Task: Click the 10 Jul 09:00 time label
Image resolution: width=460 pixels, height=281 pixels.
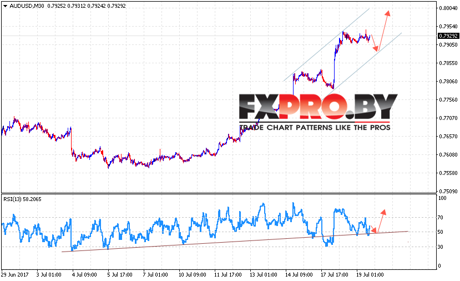Action: click(193, 275)
